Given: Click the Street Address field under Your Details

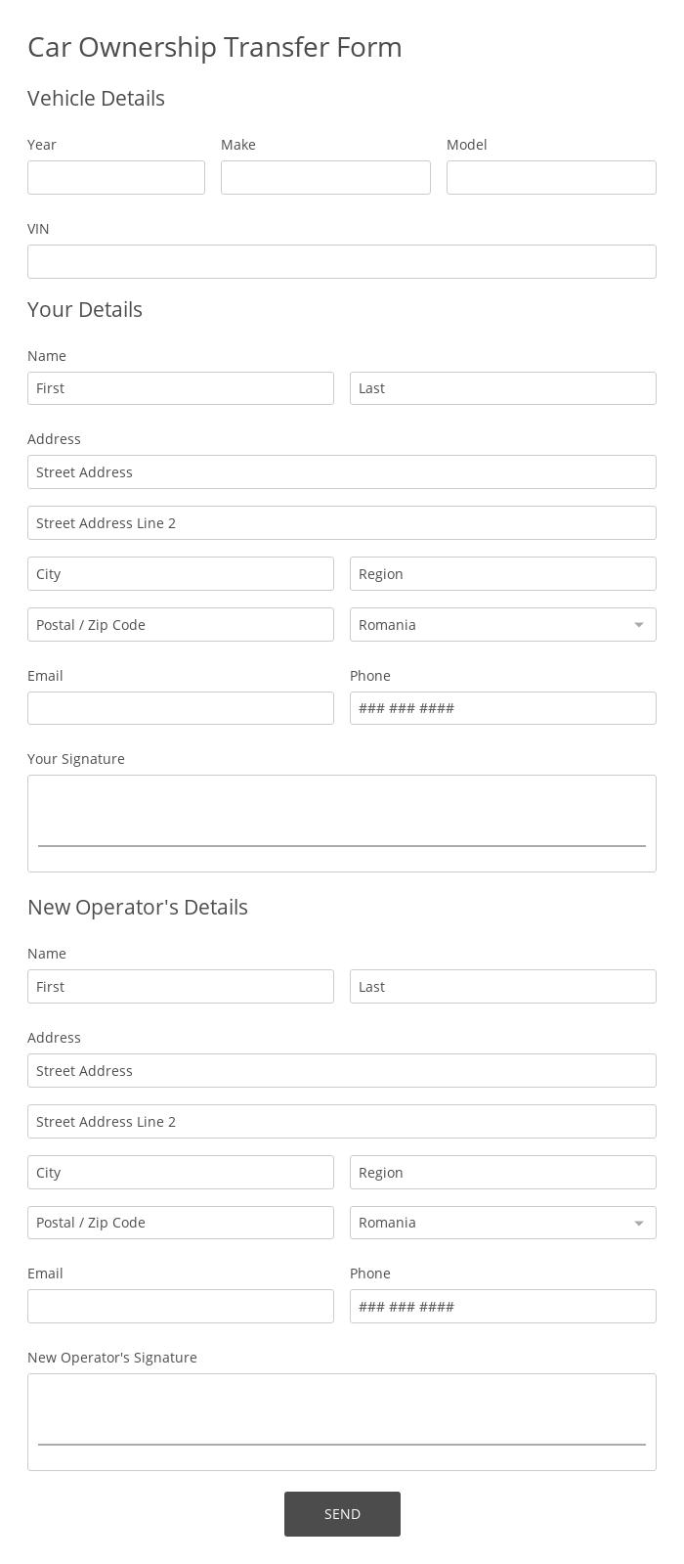Looking at the screenshot, I should point(342,471).
